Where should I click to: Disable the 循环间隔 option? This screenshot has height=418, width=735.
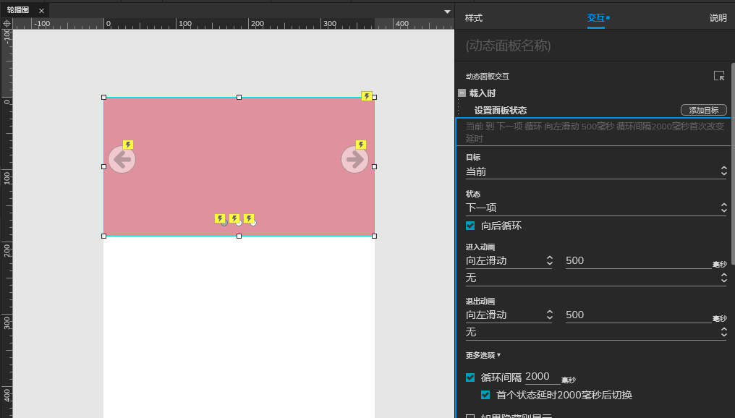pyautogui.click(x=470, y=377)
